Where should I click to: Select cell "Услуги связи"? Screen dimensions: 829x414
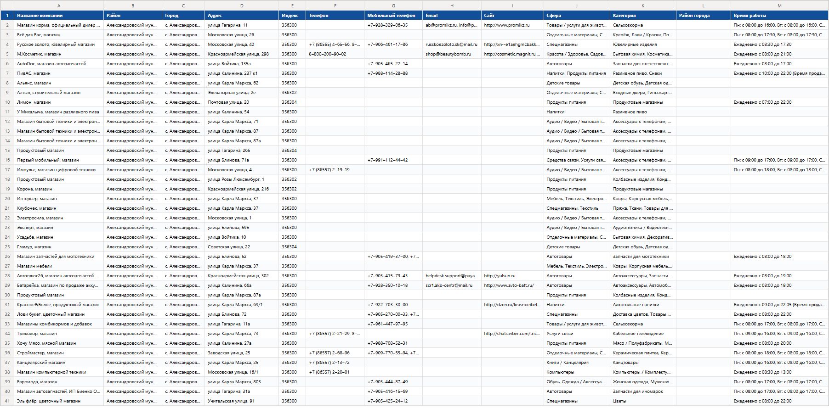(x=577, y=334)
